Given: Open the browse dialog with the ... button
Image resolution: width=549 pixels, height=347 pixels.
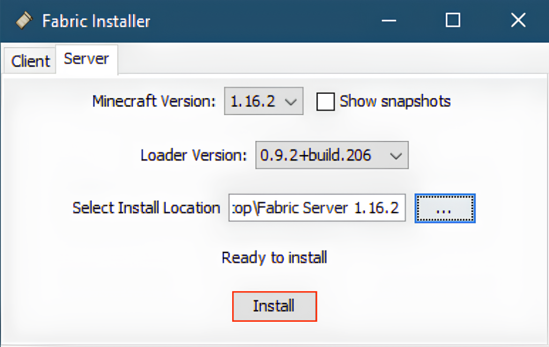Looking at the screenshot, I should (x=444, y=208).
